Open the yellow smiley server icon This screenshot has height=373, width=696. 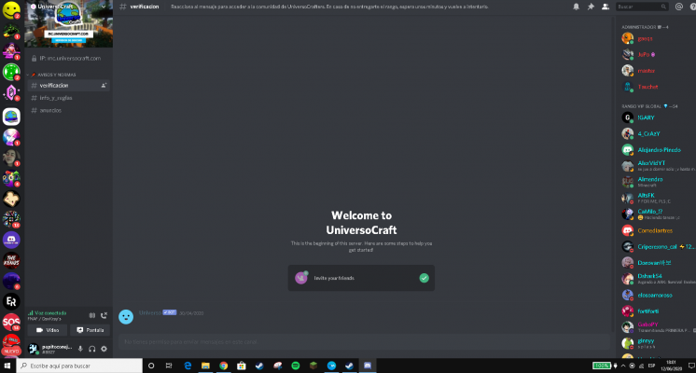11,9
